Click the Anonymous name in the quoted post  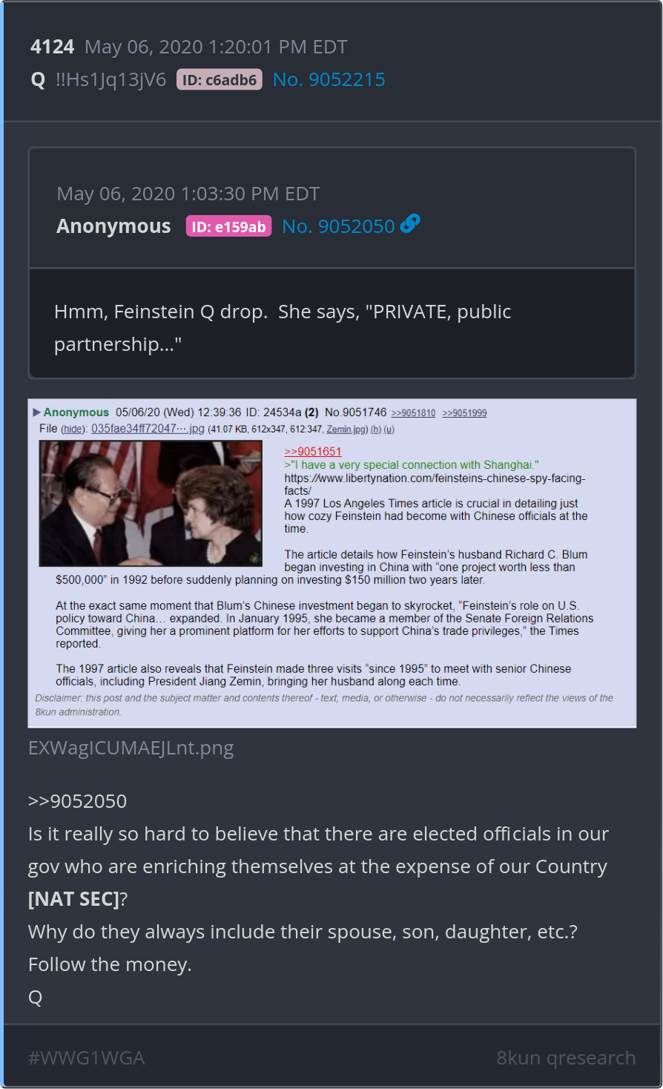113,226
